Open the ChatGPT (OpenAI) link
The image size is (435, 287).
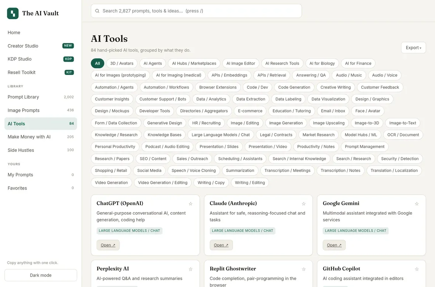click(108, 245)
